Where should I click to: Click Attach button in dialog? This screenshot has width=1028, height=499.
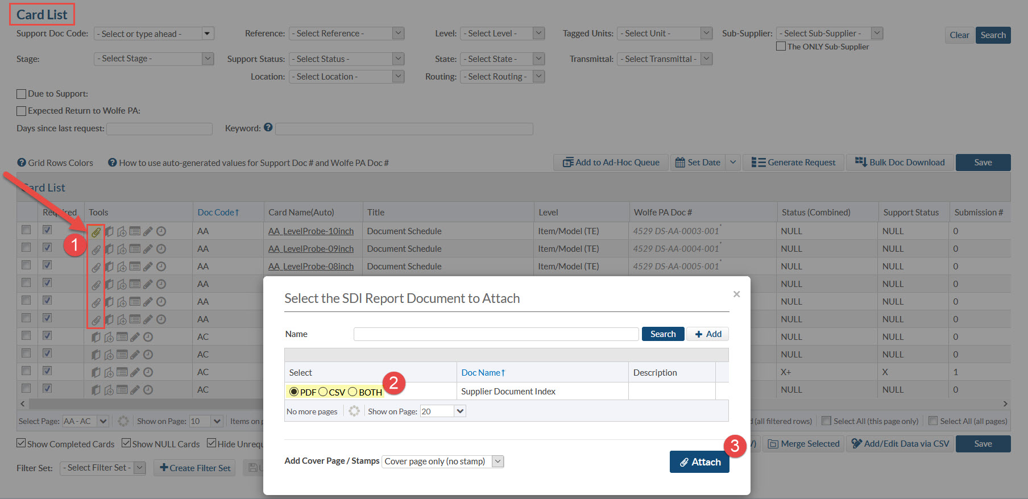pyautogui.click(x=699, y=462)
